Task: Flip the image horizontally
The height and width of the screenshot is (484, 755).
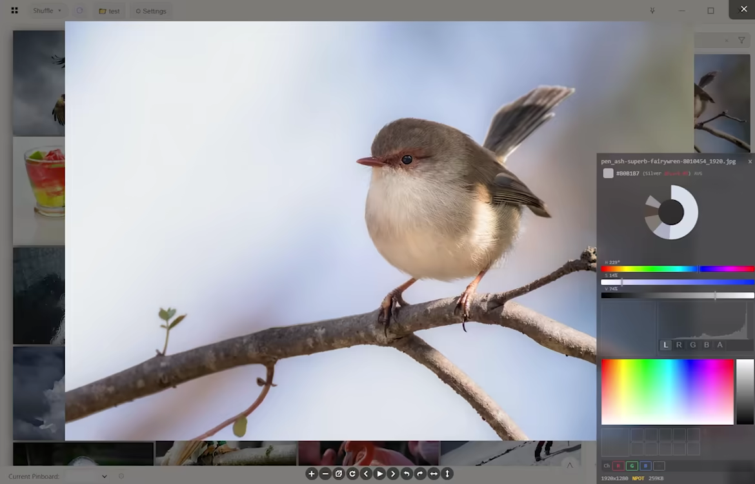Action: coord(434,474)
